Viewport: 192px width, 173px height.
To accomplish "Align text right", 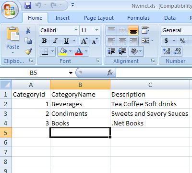I will pyautogui.click(x=133, y=41).
